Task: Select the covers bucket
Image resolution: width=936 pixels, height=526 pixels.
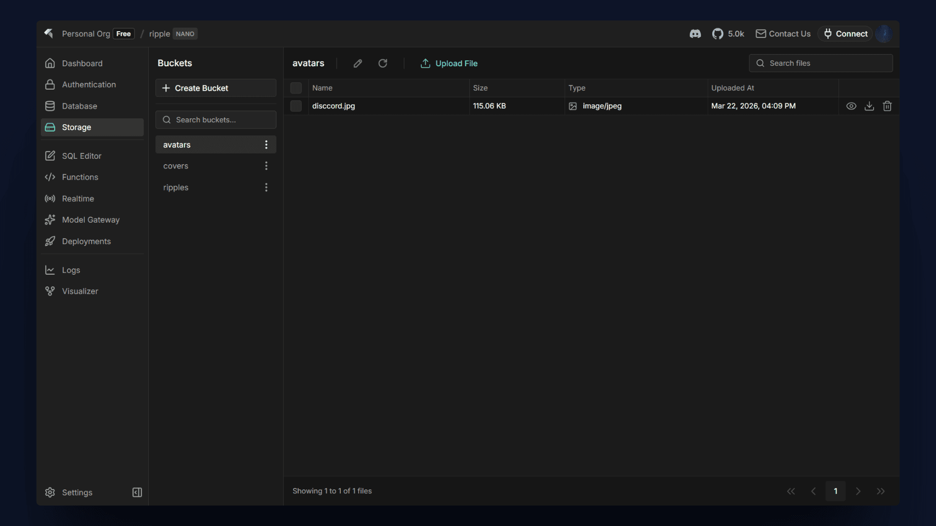Action: pyautogui.click(x=176, y=166)
